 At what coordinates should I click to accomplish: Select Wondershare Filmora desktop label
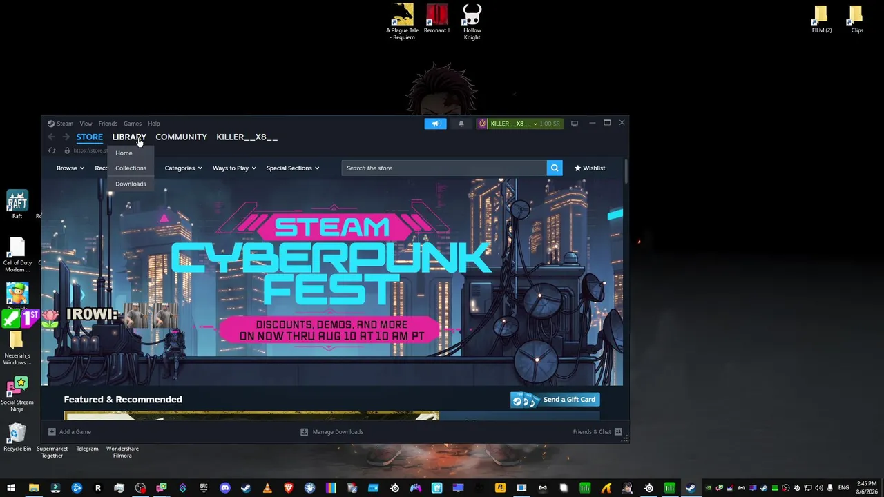tap(122, 452)
